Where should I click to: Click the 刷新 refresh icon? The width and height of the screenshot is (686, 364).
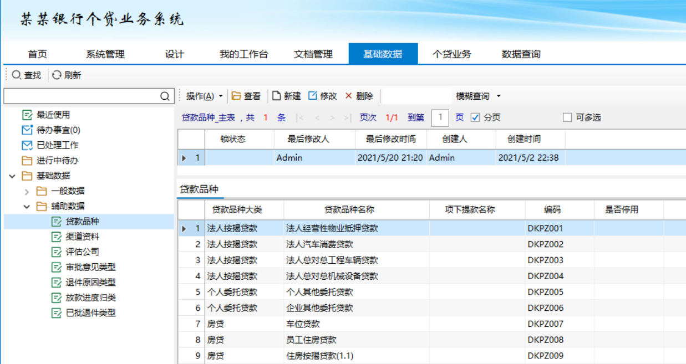(x=57, y=75)
